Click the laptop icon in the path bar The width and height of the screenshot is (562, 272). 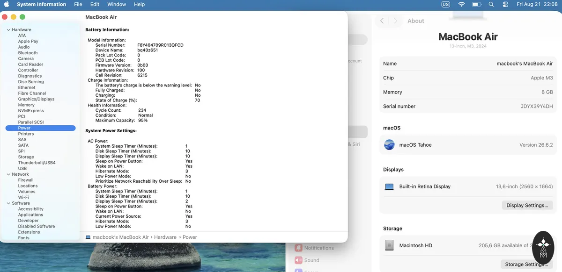(x=88, y=237)
